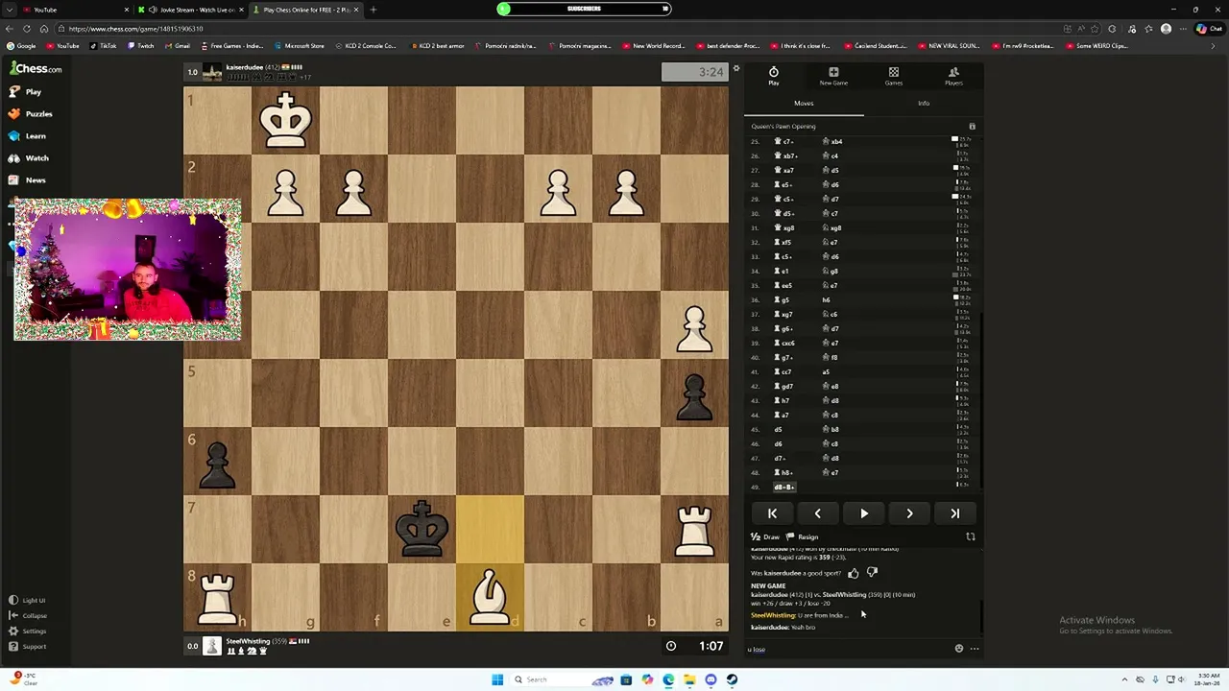
Task: Open the opening book icon beside Queen's Pawn Opening
Action: click(x=972, y=127)
